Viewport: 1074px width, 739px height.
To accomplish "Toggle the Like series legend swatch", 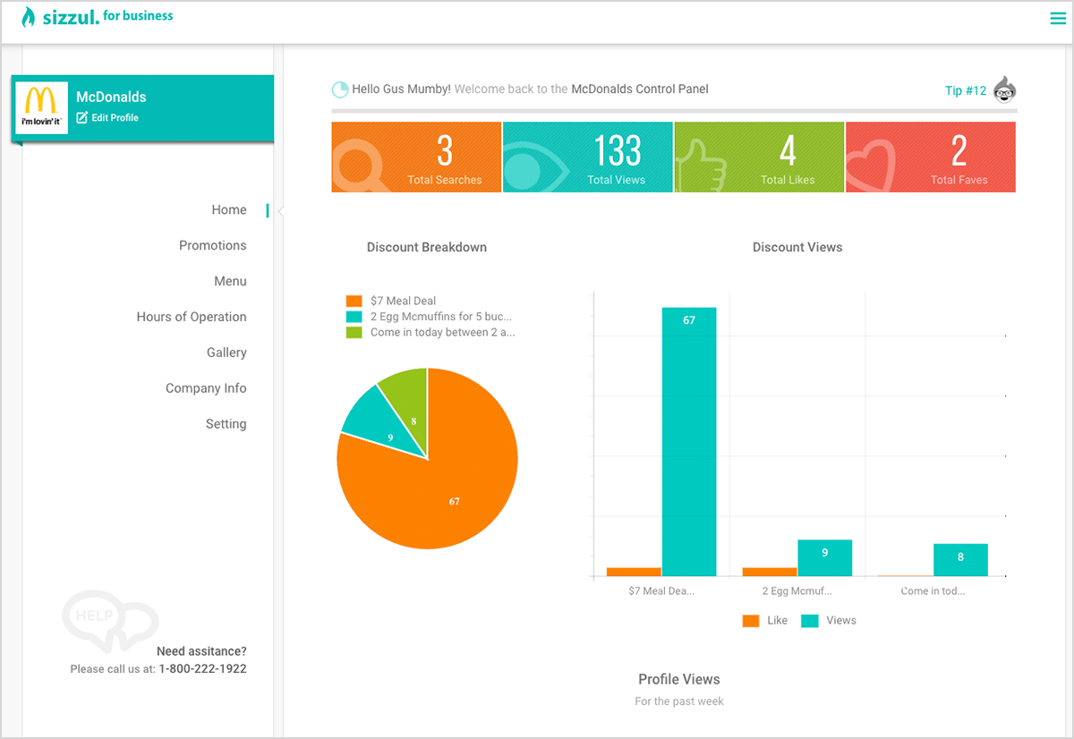I will pyautogui.click(x=751, y=621).
